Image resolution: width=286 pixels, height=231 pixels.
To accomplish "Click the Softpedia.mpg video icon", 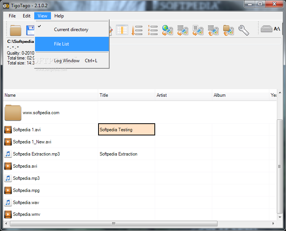I will tap(8, 190).
